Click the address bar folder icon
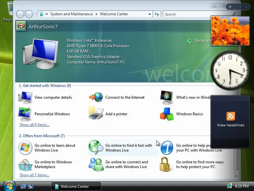The image size is (254, 191). (41, 14)
